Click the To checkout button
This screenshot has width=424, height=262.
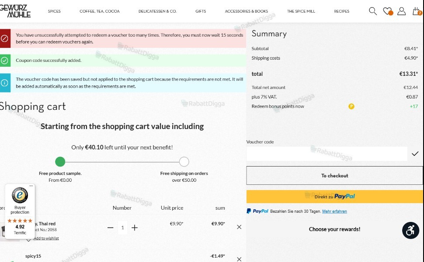pyautogui.click(x=334, y=176)
